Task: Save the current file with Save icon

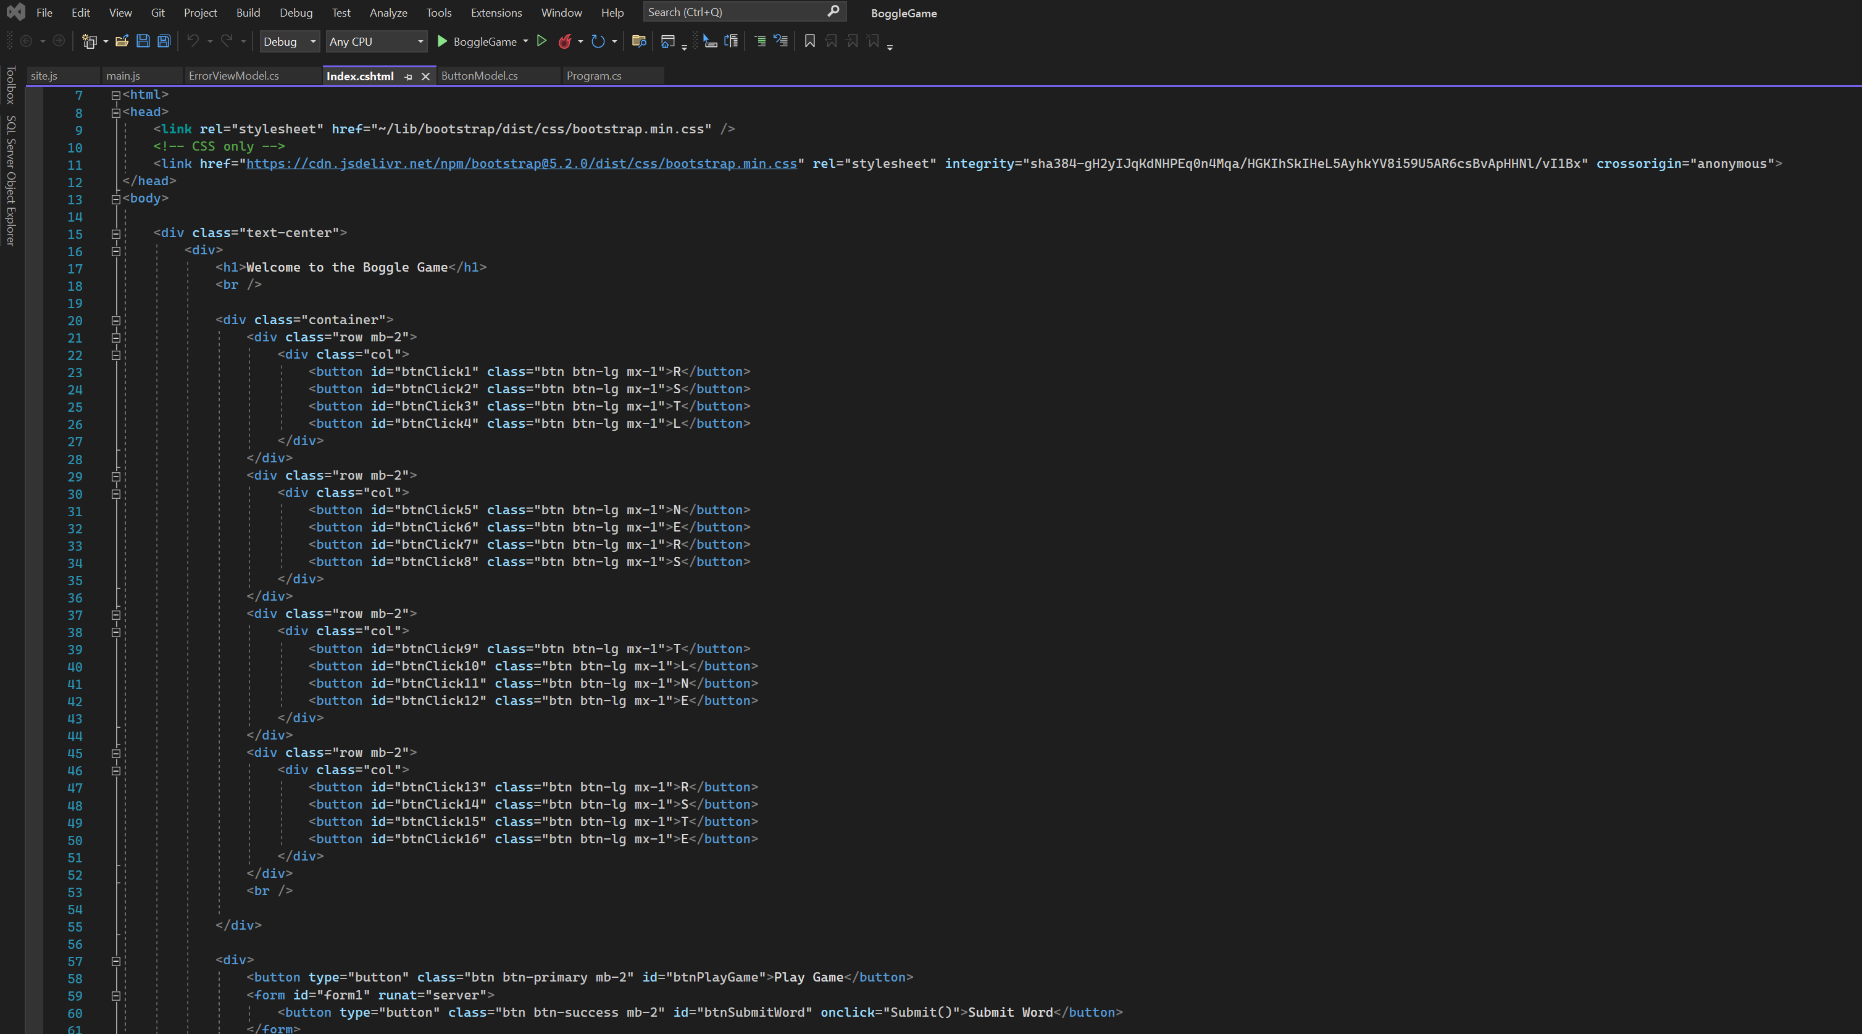Action: click(x=143, y=41)
